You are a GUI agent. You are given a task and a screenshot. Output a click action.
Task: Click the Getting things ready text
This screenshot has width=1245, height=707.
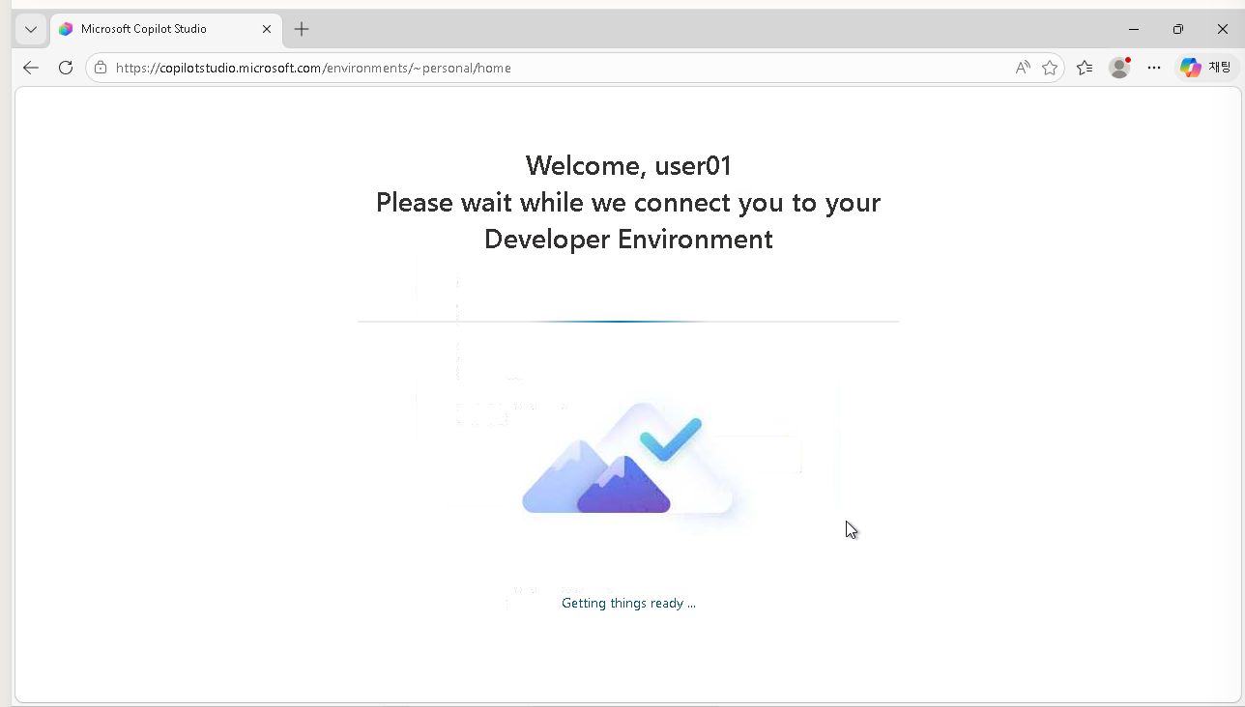point(628,603)
